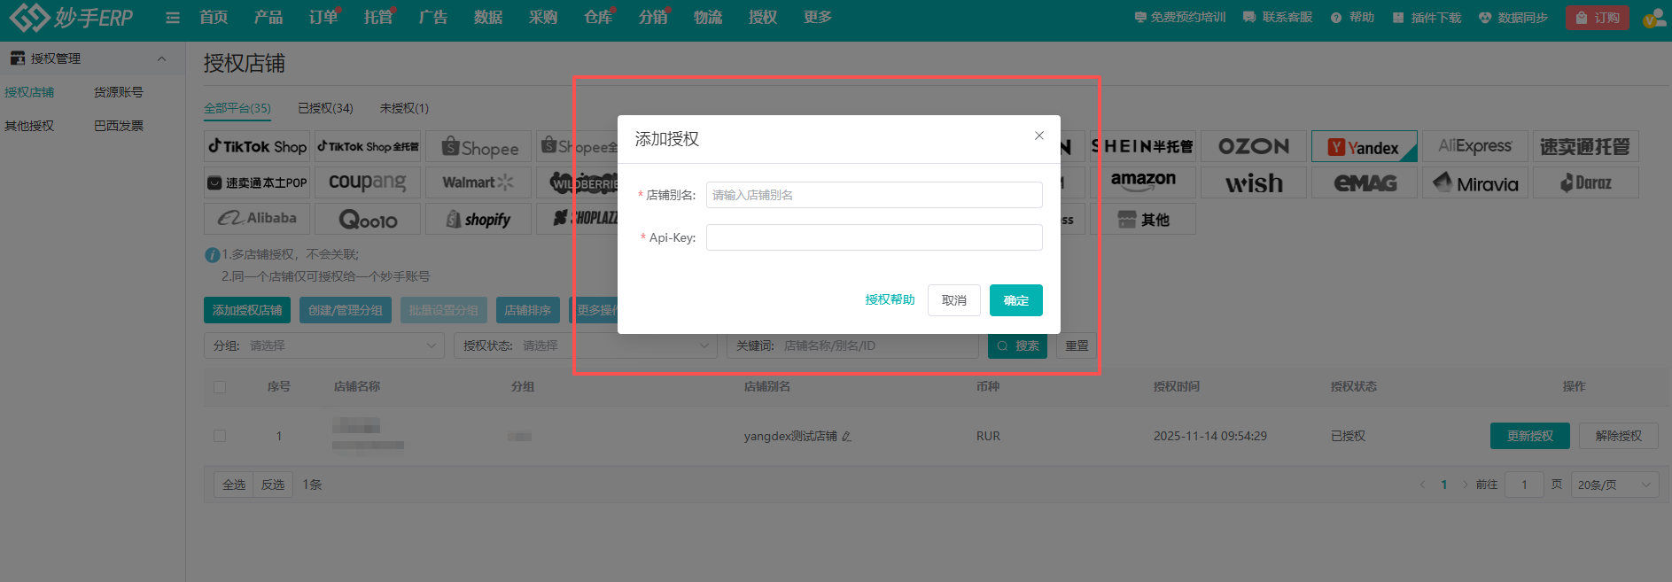The height and width of the screenshot is (582, 1672).
Task: Click the 搜索 button
Action: (x=1017, y=345)
